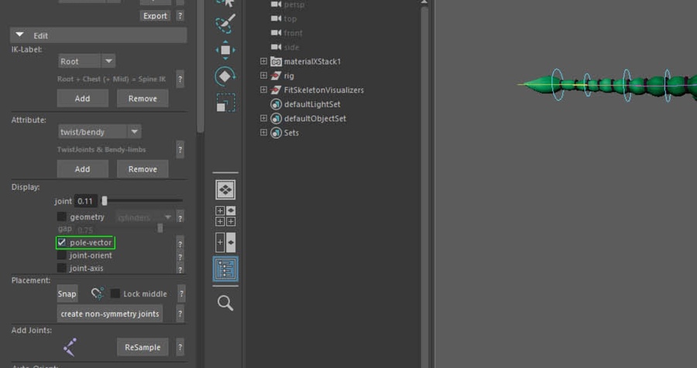This screenshot has width=697, height=368.
Task: Select the Paint Selection tool icon
Action: (225, 24)
